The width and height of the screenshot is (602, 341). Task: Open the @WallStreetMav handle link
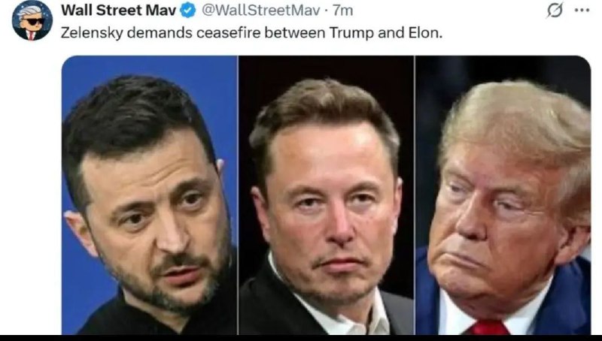tap(260, 11)
